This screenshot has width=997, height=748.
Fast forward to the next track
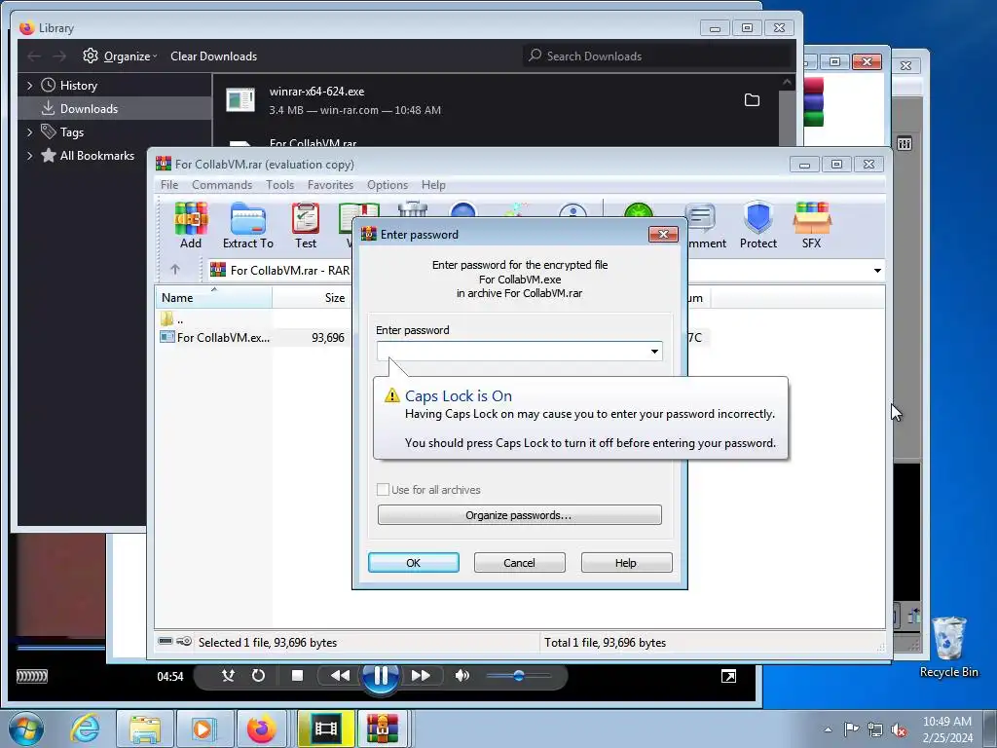coord(421,676)
